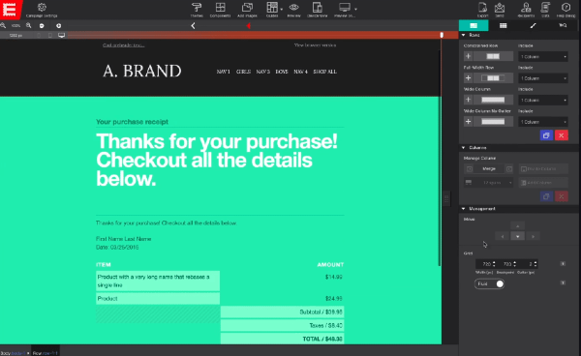581x356 pixels.
Task: Click the zoom out magnifier icon
Action: pos(3,25)
